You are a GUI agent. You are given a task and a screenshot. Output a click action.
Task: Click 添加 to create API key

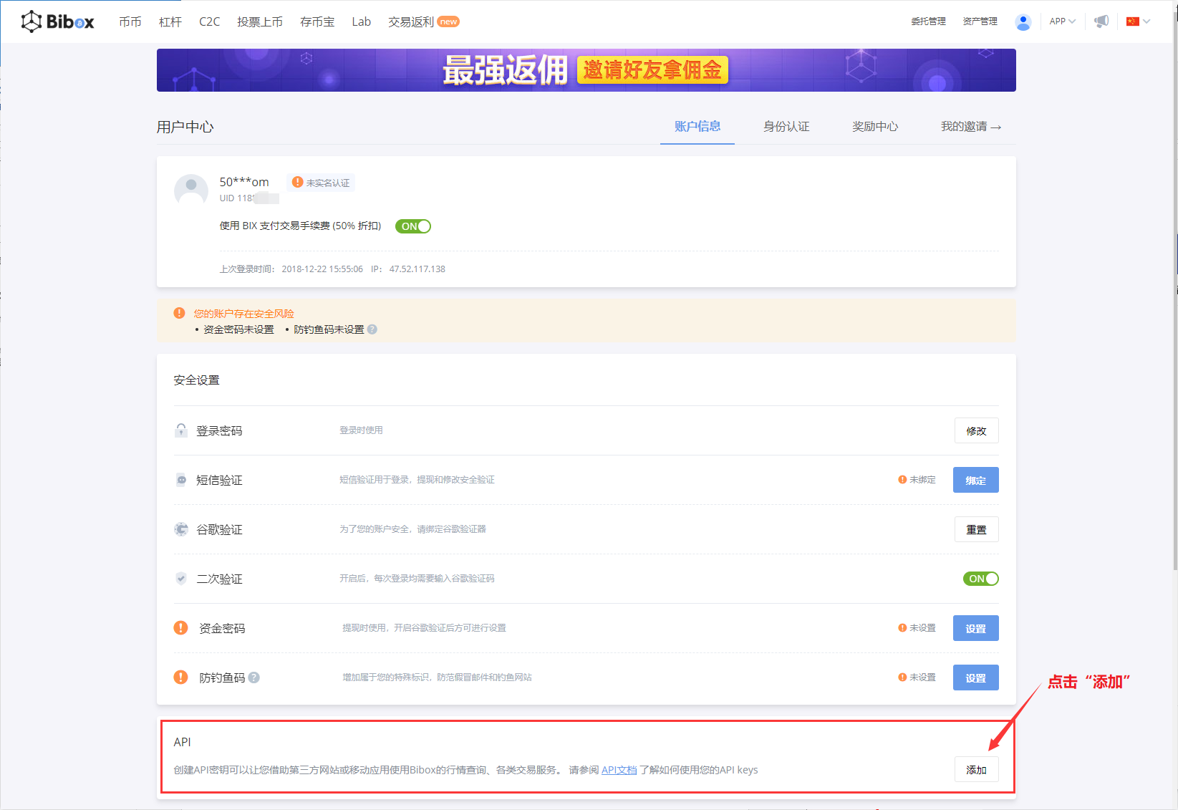tap(976, 770)
